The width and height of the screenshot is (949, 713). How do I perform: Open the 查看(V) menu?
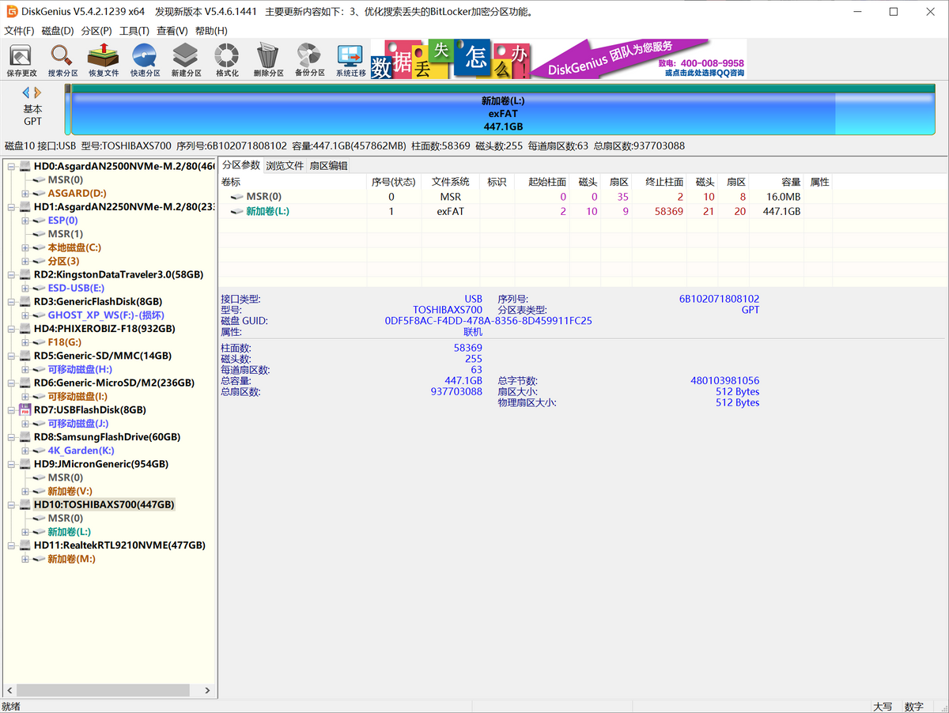click(x=172, y=31)
